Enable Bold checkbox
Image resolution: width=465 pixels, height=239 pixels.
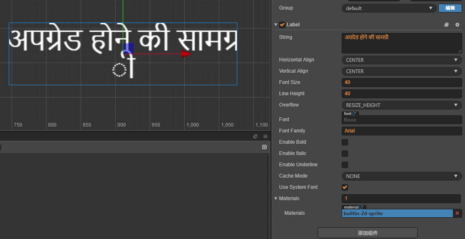[x=345, y=142]
